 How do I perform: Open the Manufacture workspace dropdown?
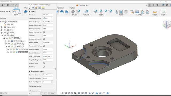[5, 11]
